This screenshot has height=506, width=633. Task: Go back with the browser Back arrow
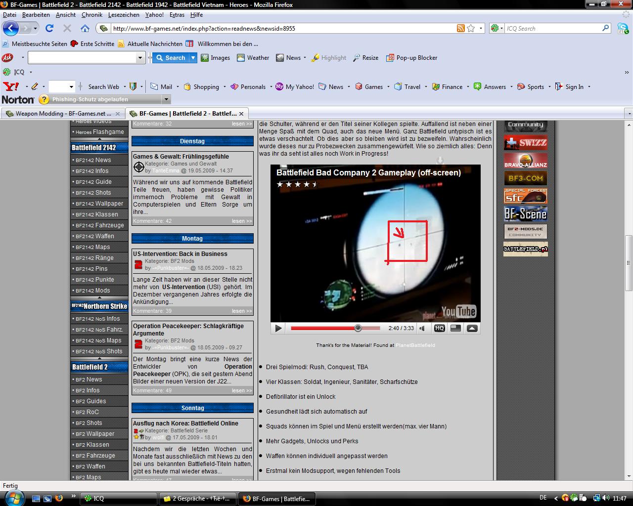[x=11, y=28]
